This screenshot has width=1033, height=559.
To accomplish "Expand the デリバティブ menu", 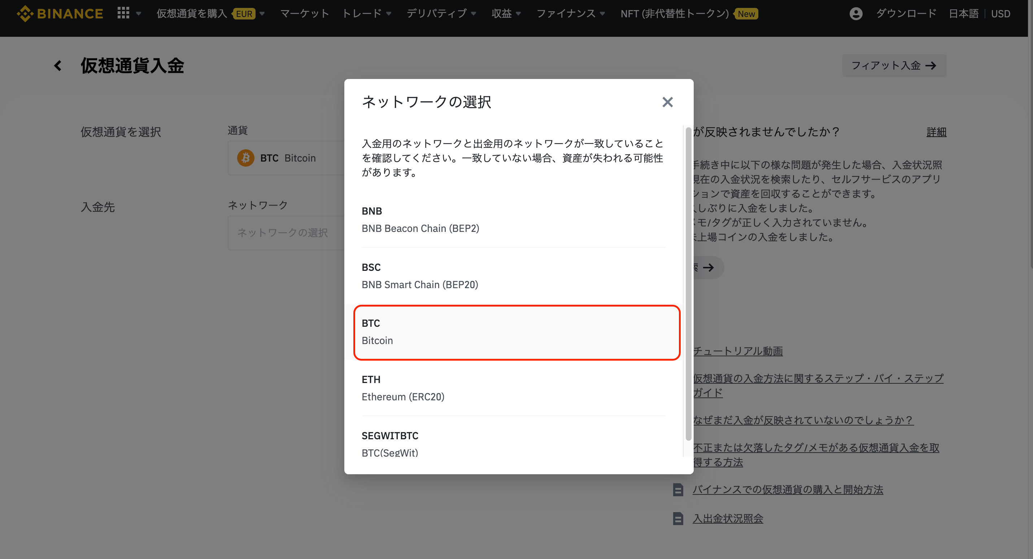I will coord(441,14).
